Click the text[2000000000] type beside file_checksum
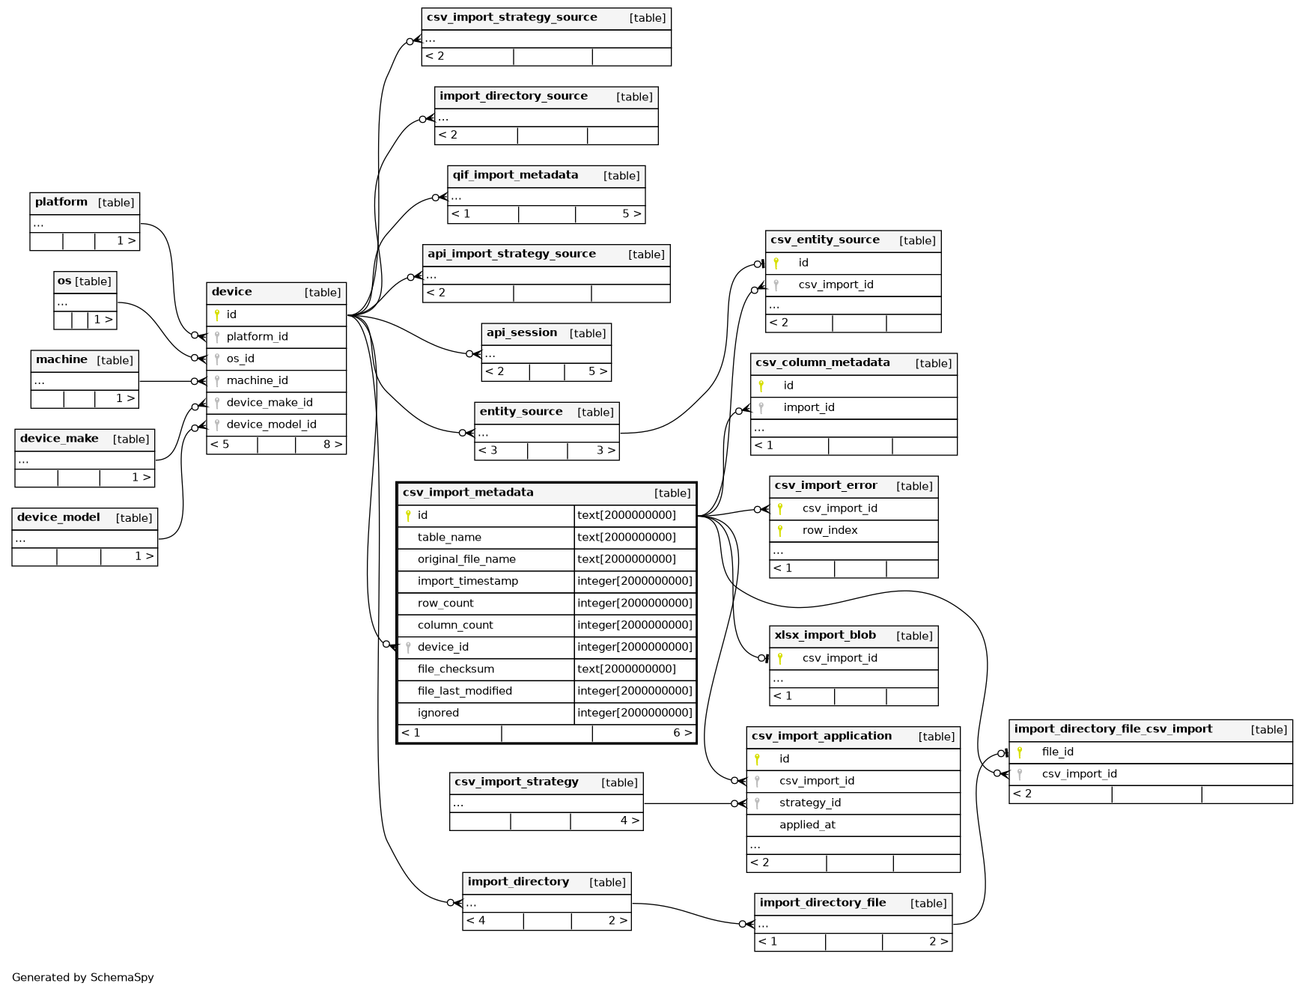 click(627, 670)
